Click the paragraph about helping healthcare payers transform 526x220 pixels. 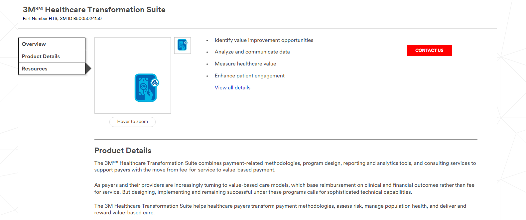point(280,209)
